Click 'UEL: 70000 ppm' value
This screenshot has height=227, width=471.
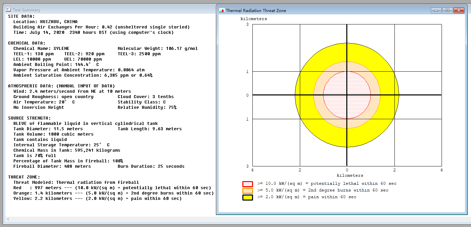[x=83, y=59]
